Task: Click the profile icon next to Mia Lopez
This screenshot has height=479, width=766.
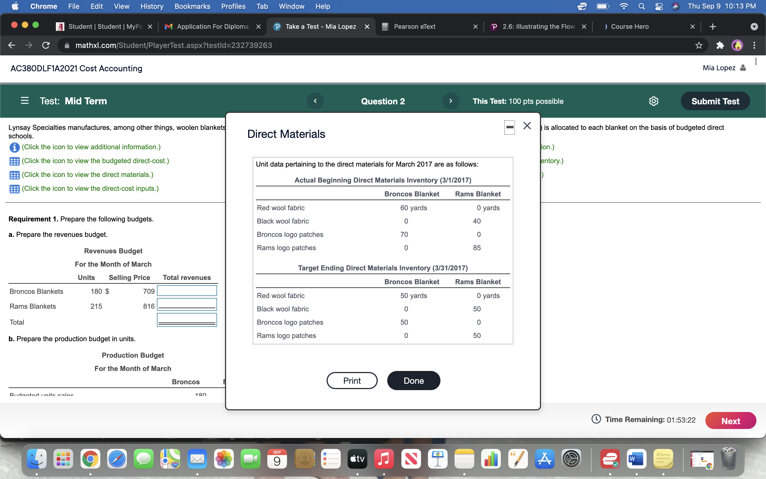Action: (x=743, y=68)
